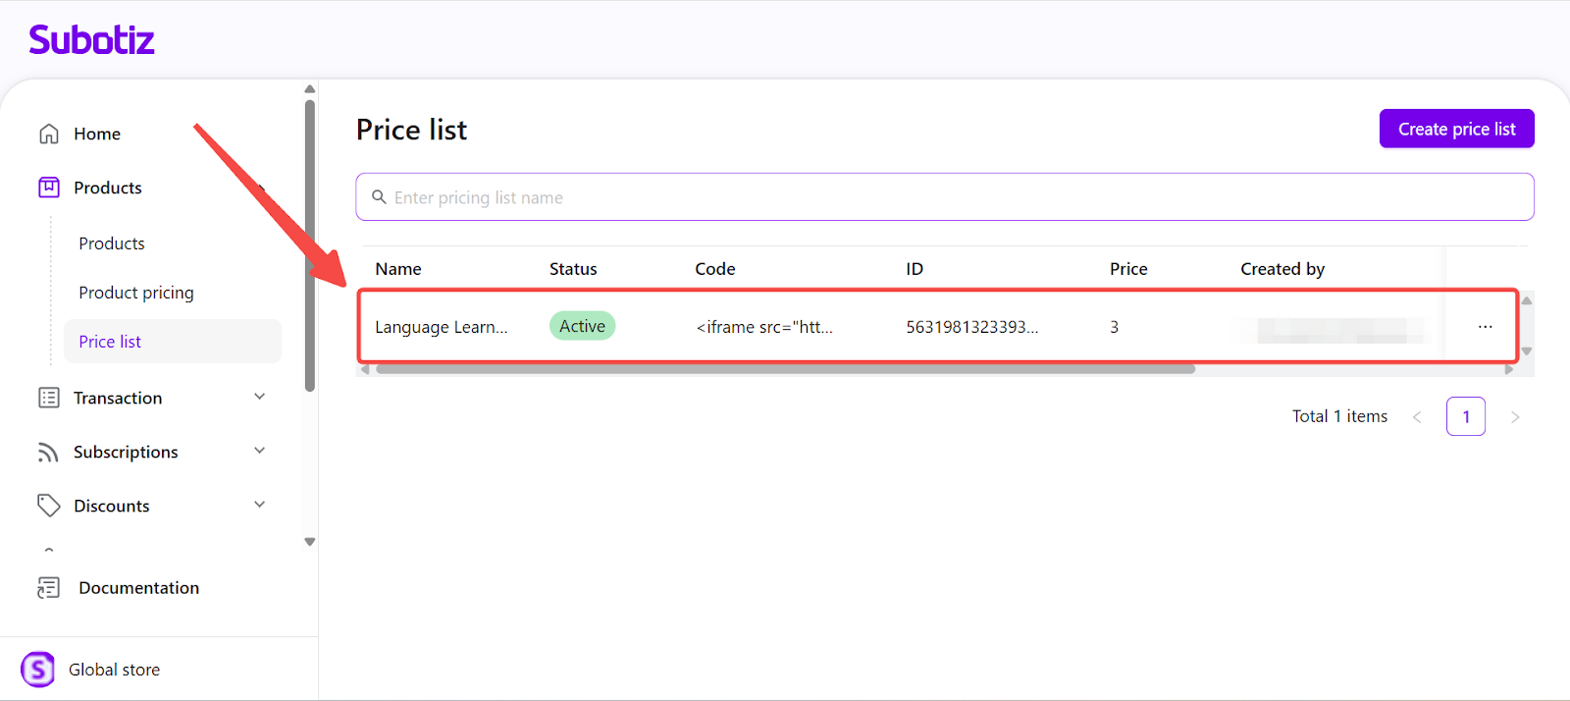Viewport: 1570px width, 701px height.
Task: Click the pricing list name search field
Action: click(944, 197)
